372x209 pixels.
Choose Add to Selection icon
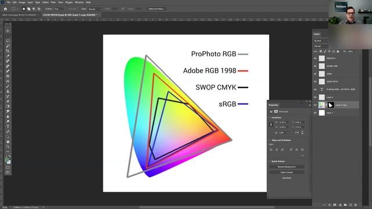pos(28,9)
